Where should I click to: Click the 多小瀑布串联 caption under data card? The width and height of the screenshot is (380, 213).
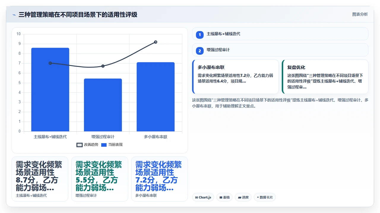pyautogui.click(x=146, y=196)
